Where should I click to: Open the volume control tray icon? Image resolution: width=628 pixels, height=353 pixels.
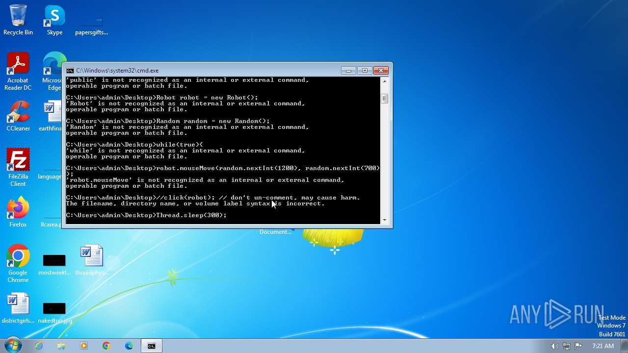tap(554, 346)
